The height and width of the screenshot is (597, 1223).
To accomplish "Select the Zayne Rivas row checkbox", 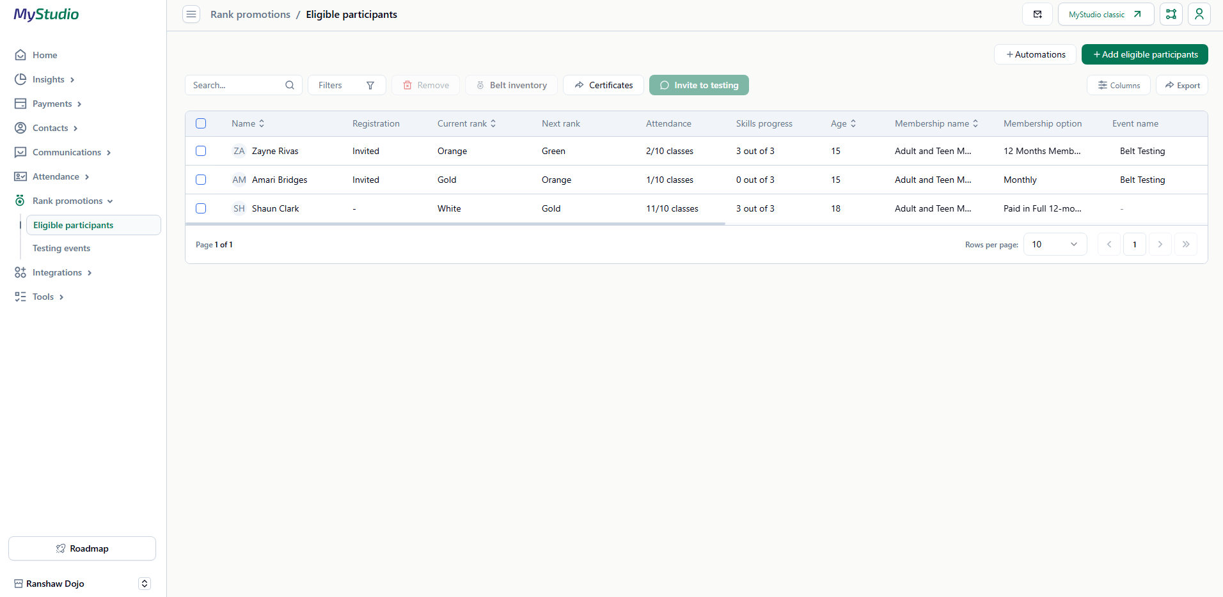I will tap(201, 151).
